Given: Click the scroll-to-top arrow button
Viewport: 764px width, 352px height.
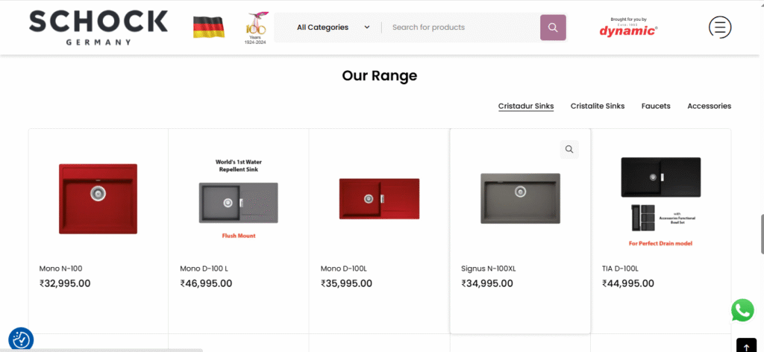Looking at the screenshot, I should point(746,346).
